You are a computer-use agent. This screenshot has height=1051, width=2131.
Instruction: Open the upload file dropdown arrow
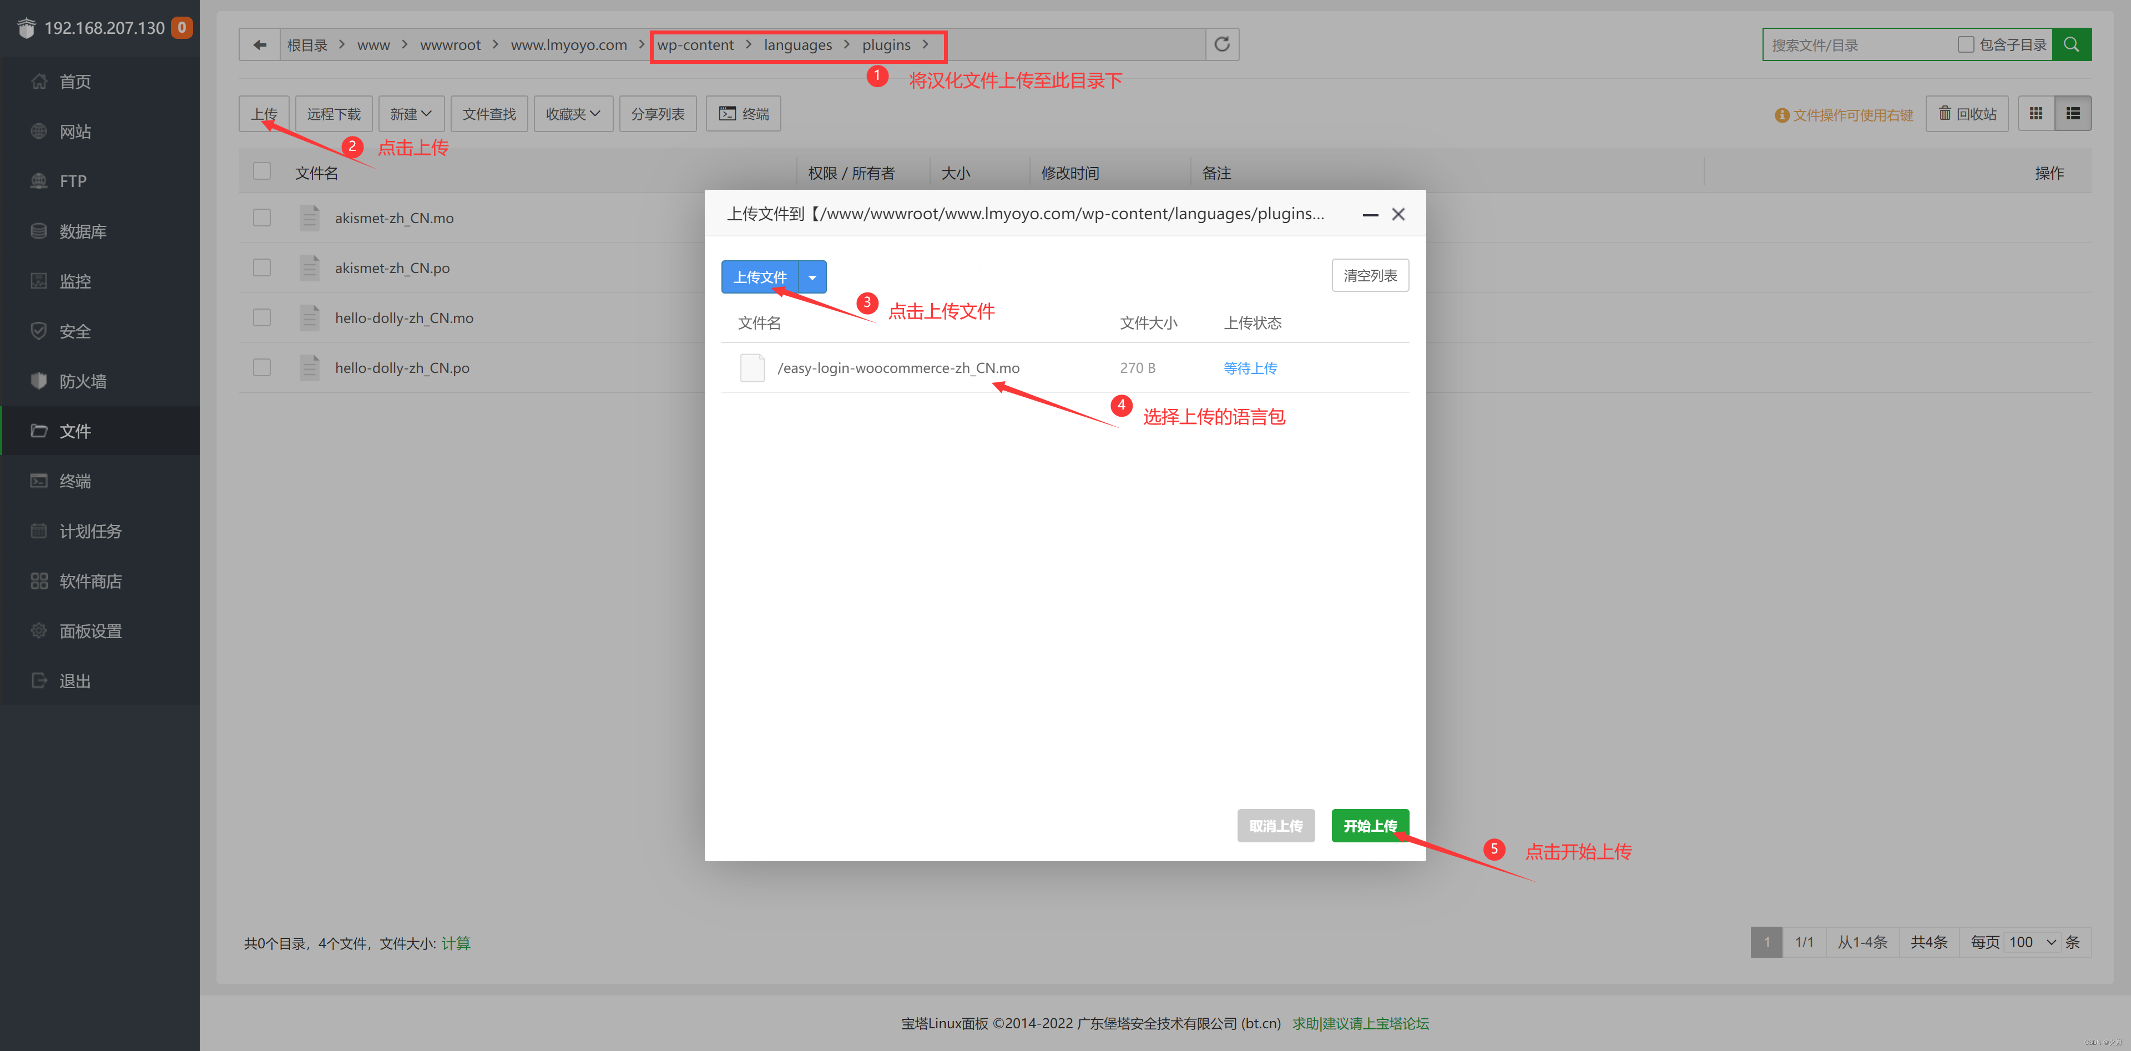tap(812, 277)
